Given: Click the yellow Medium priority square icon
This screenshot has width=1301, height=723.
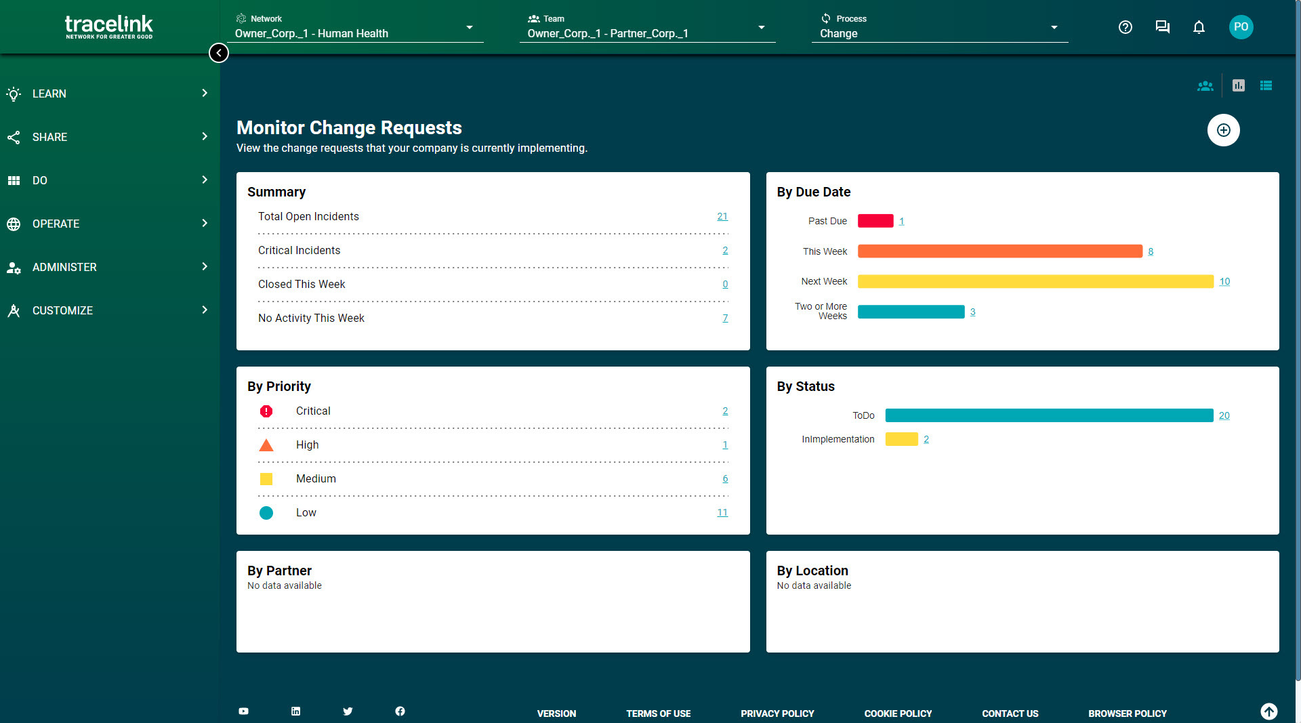Looking at the screenshot, I should click(266, 479).
